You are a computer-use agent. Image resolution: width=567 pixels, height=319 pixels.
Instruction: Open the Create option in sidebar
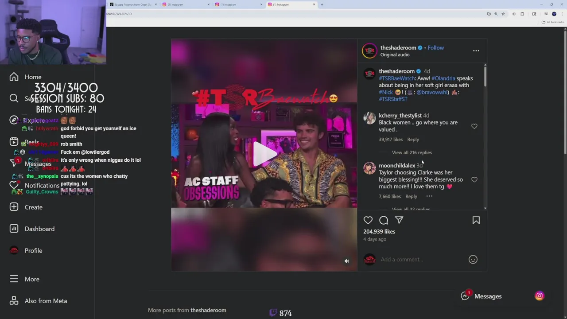click(x=26, y=207)
